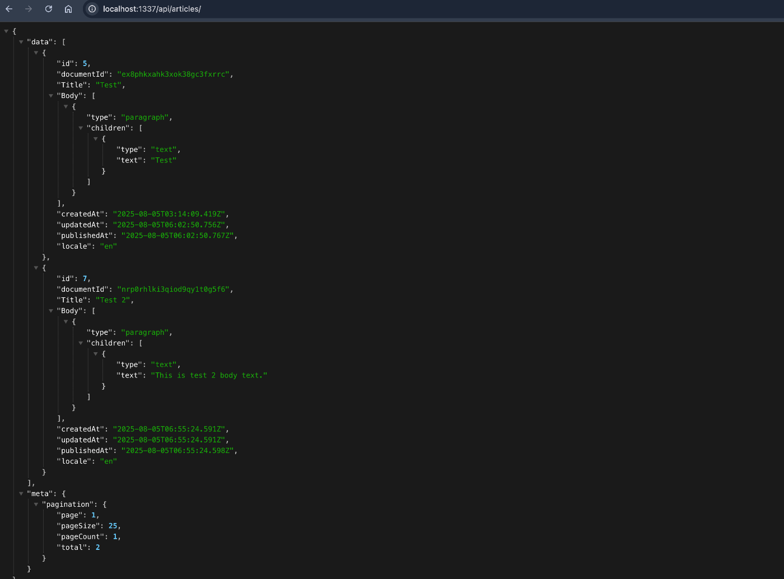
Task: Reload the articles API page
Action: [x=49, y=9]
